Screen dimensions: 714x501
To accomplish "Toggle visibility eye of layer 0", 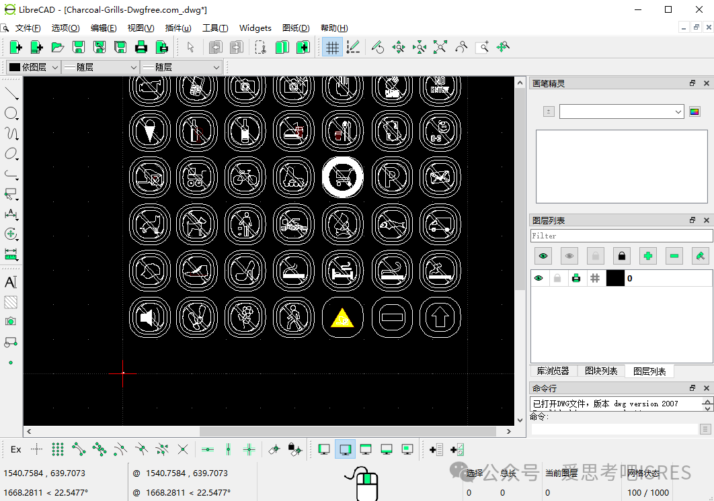I will (539, 278).
